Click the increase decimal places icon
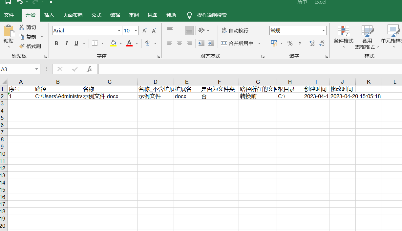Image resolution: width=402 pixels, height=231 pixels. coord(312,43)
